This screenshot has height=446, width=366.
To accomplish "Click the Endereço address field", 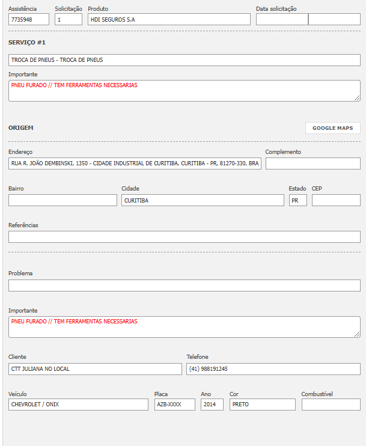I will (x=135, y=163).
